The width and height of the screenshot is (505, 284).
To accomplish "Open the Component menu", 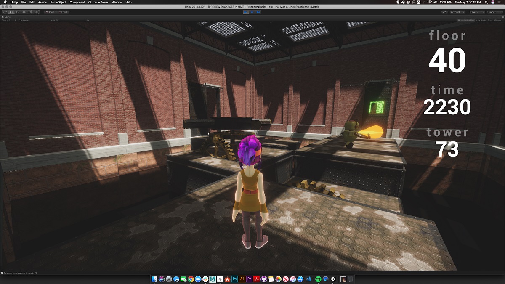I will (x=77, y=2).
